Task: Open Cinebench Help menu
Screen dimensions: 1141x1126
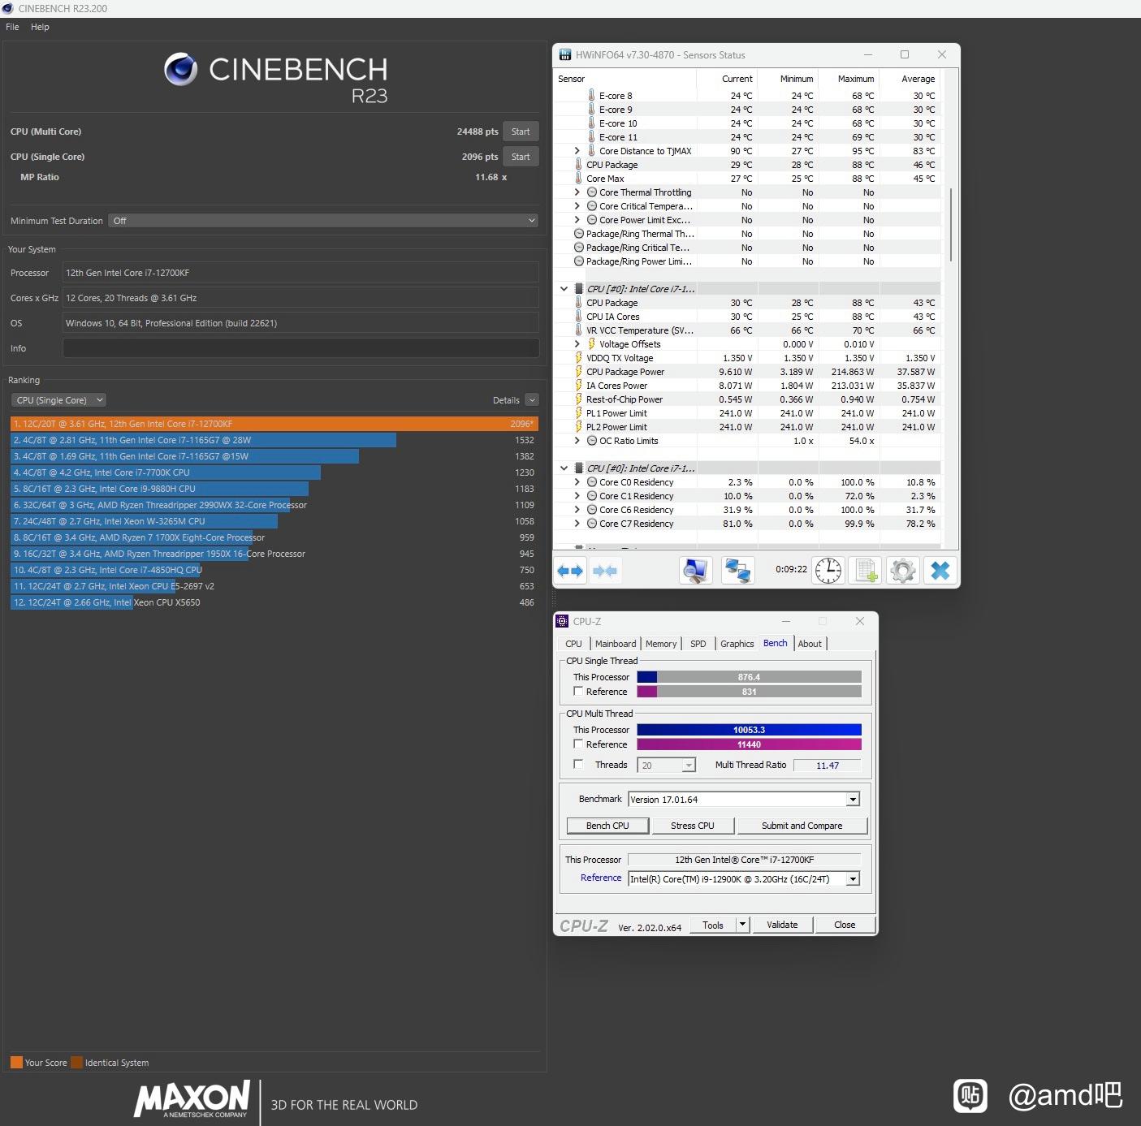Action: pyautogui.click(x=40, y=27)
